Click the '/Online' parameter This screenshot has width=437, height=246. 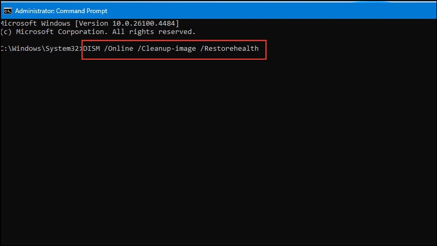[x=119, y=49]
